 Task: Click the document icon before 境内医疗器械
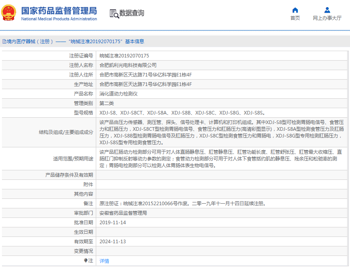point(4,42)
